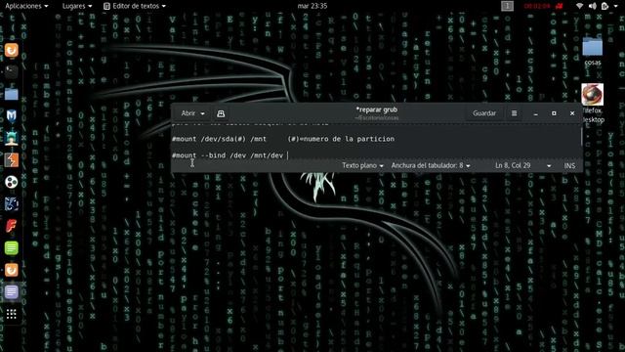Open green notes app in dock
Viewport: 625px width, 352px height.
11,247
